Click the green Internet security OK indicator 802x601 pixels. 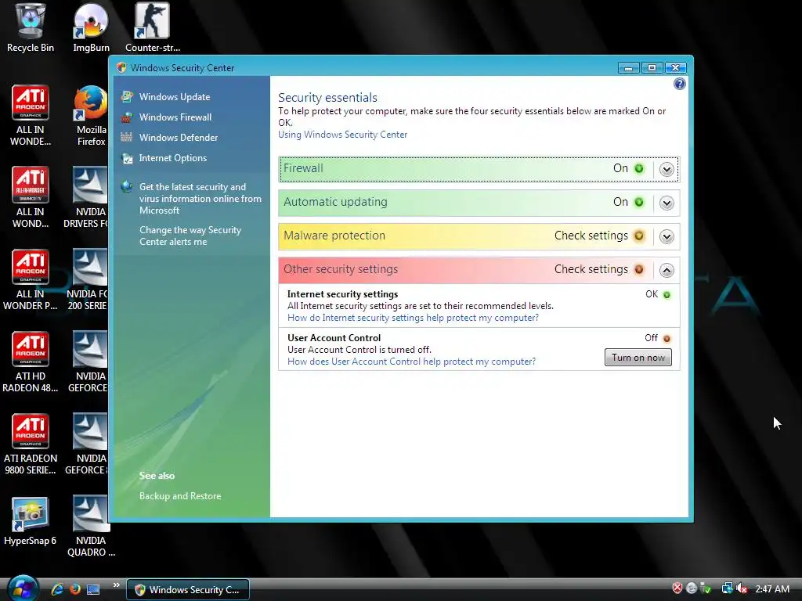pos(667,295)
